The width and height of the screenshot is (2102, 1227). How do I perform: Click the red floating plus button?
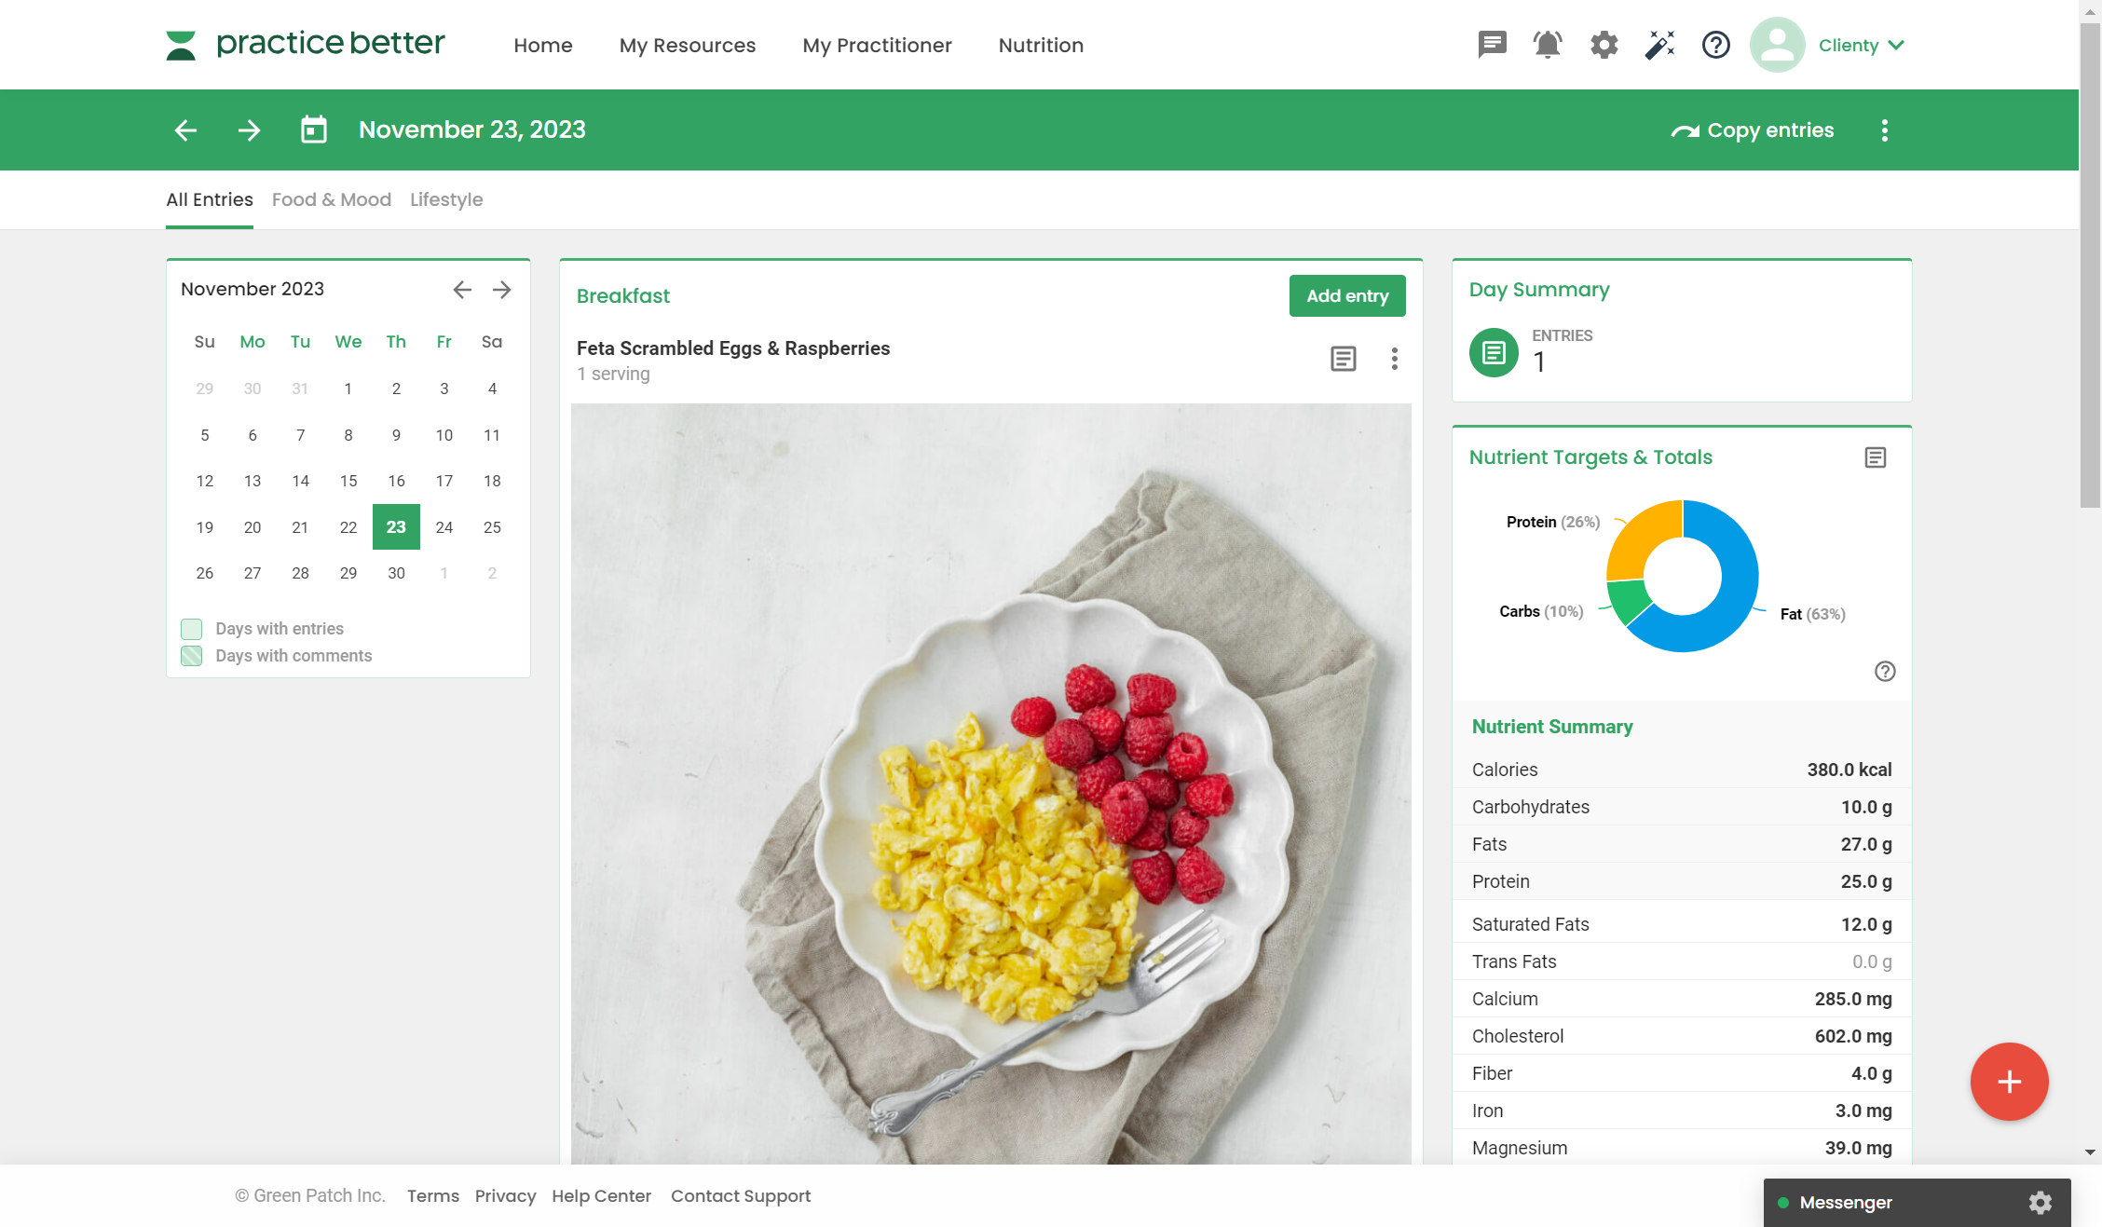pos(2009,1082)
